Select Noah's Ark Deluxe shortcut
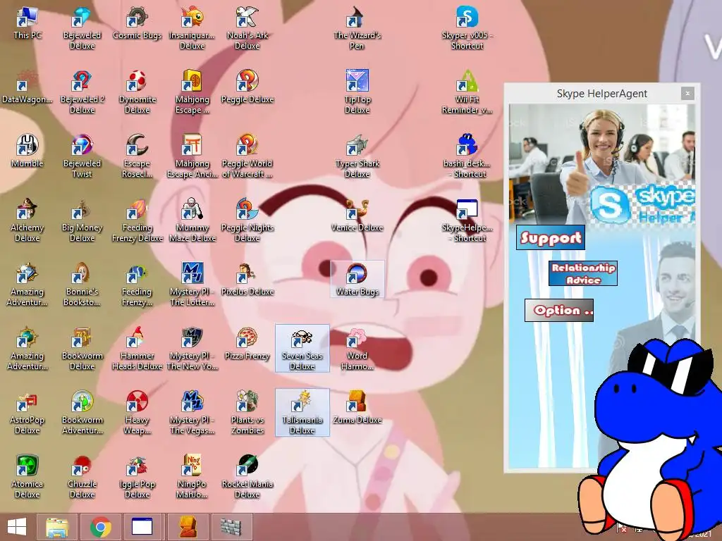The width and height of the screenshot is (722, 541). pyautogui.click(x=247, y=28)
